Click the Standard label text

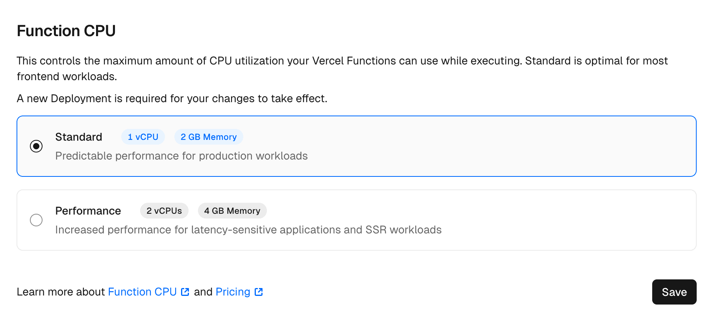tap(79, 137)
